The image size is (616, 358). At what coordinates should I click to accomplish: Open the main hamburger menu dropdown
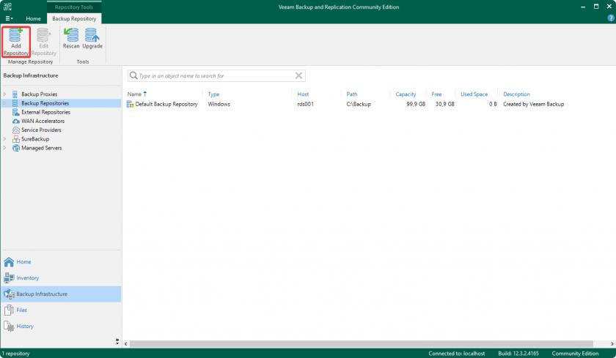(x=9, y=18)
